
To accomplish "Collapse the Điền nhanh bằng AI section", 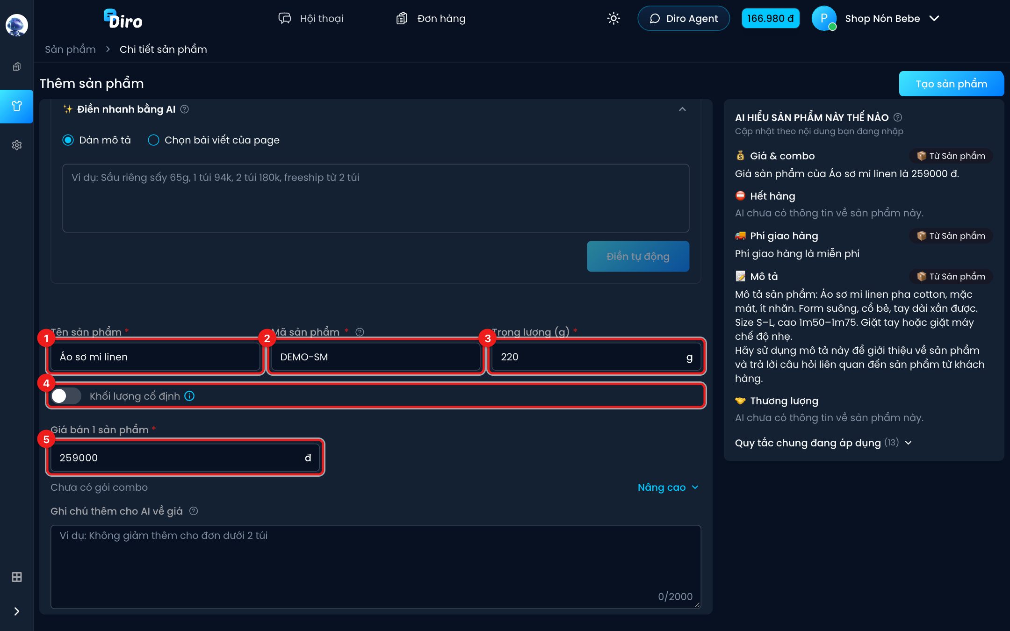I will click(x=682, y=109).
